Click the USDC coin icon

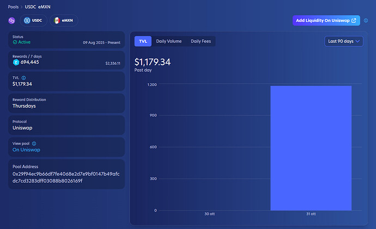pos(27,21)
